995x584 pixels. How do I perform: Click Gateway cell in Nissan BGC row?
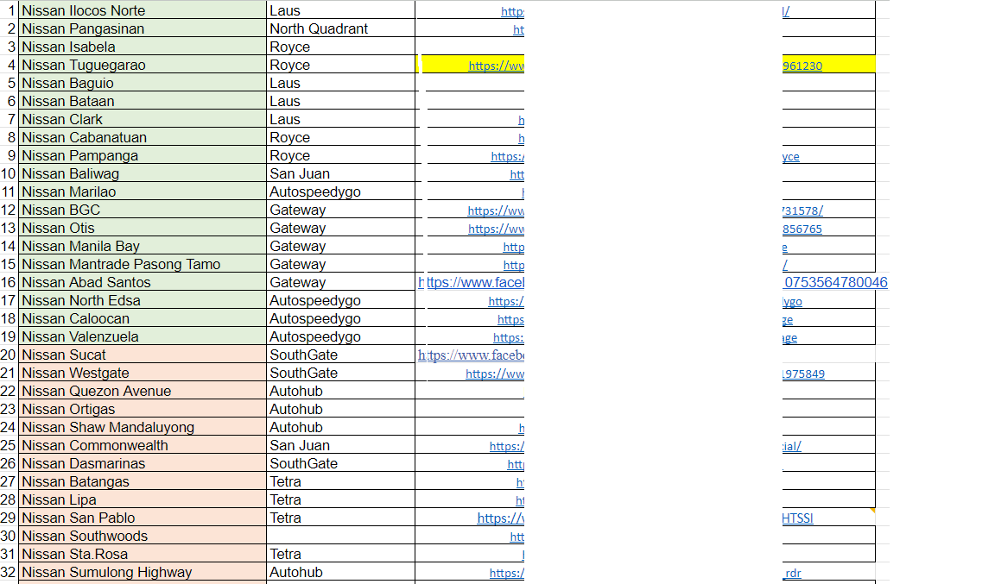341,210
